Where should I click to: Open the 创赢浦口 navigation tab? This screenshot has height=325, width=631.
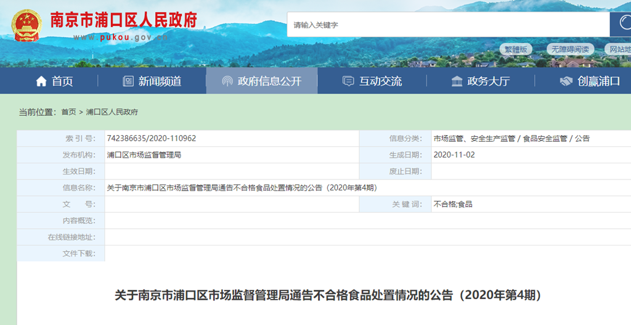[x=590, y=81]
